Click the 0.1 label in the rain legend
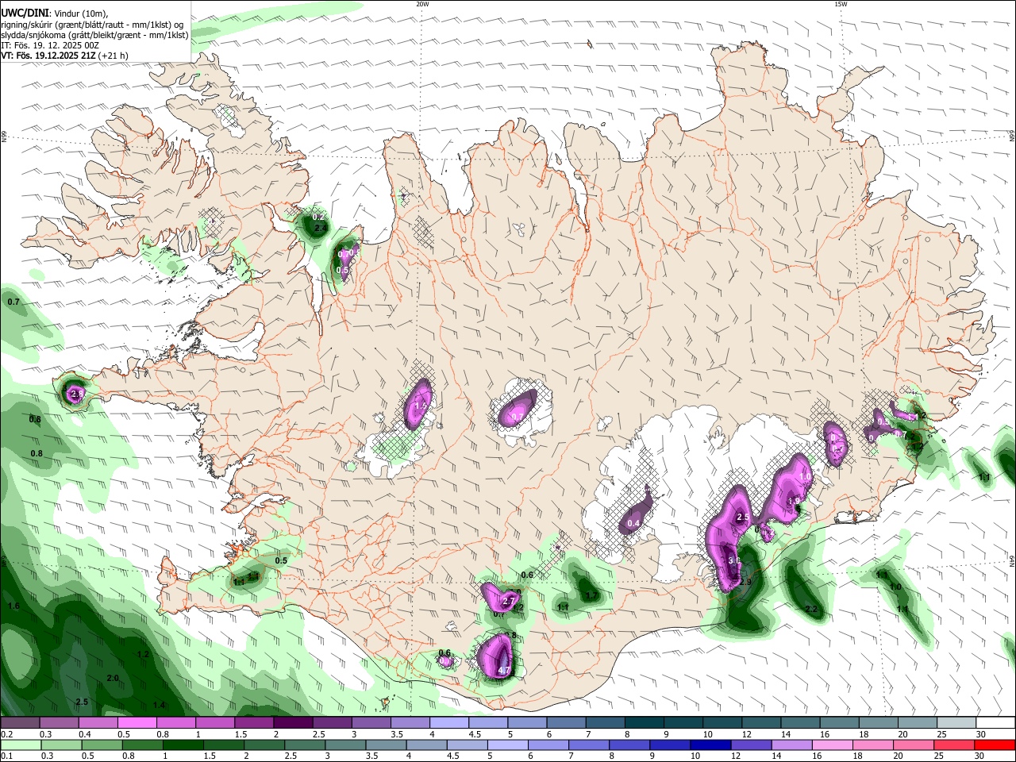The height and width of the screenshot is (762, 1016). point(6,756)
